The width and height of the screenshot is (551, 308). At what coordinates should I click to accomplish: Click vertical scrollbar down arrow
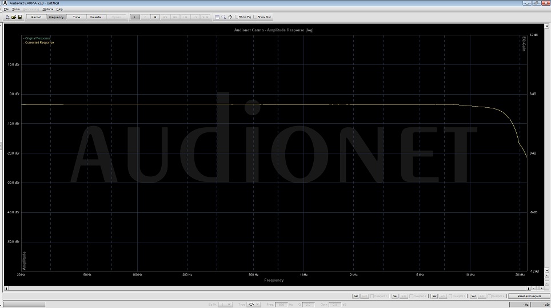[546, 270]
